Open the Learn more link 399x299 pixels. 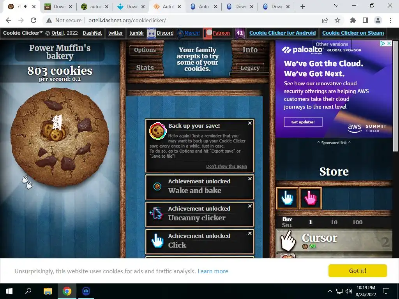(x=213, y=271)
